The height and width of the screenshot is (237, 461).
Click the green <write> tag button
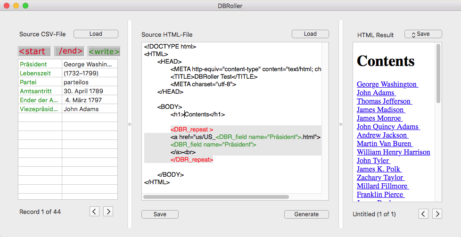click(104, 51)
